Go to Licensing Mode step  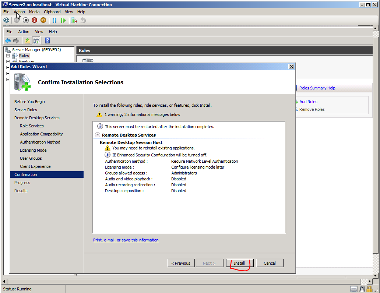pos(33,150)
